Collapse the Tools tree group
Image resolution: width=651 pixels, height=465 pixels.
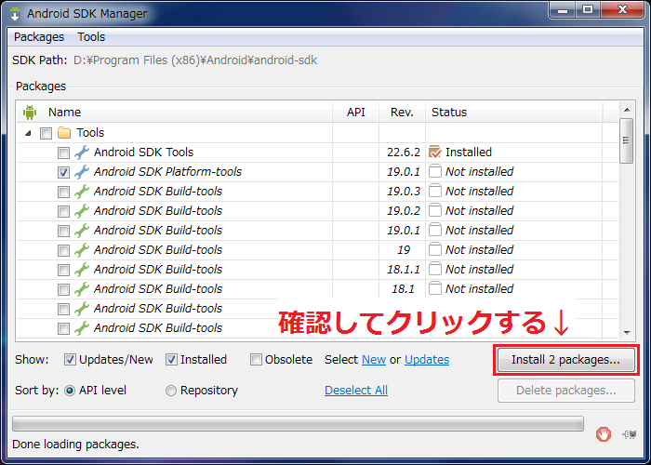(x=28, y=133)
